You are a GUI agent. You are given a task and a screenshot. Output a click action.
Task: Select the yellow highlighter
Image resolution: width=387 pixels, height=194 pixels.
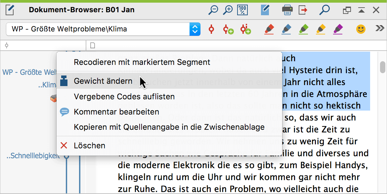[x=321, y=29]
